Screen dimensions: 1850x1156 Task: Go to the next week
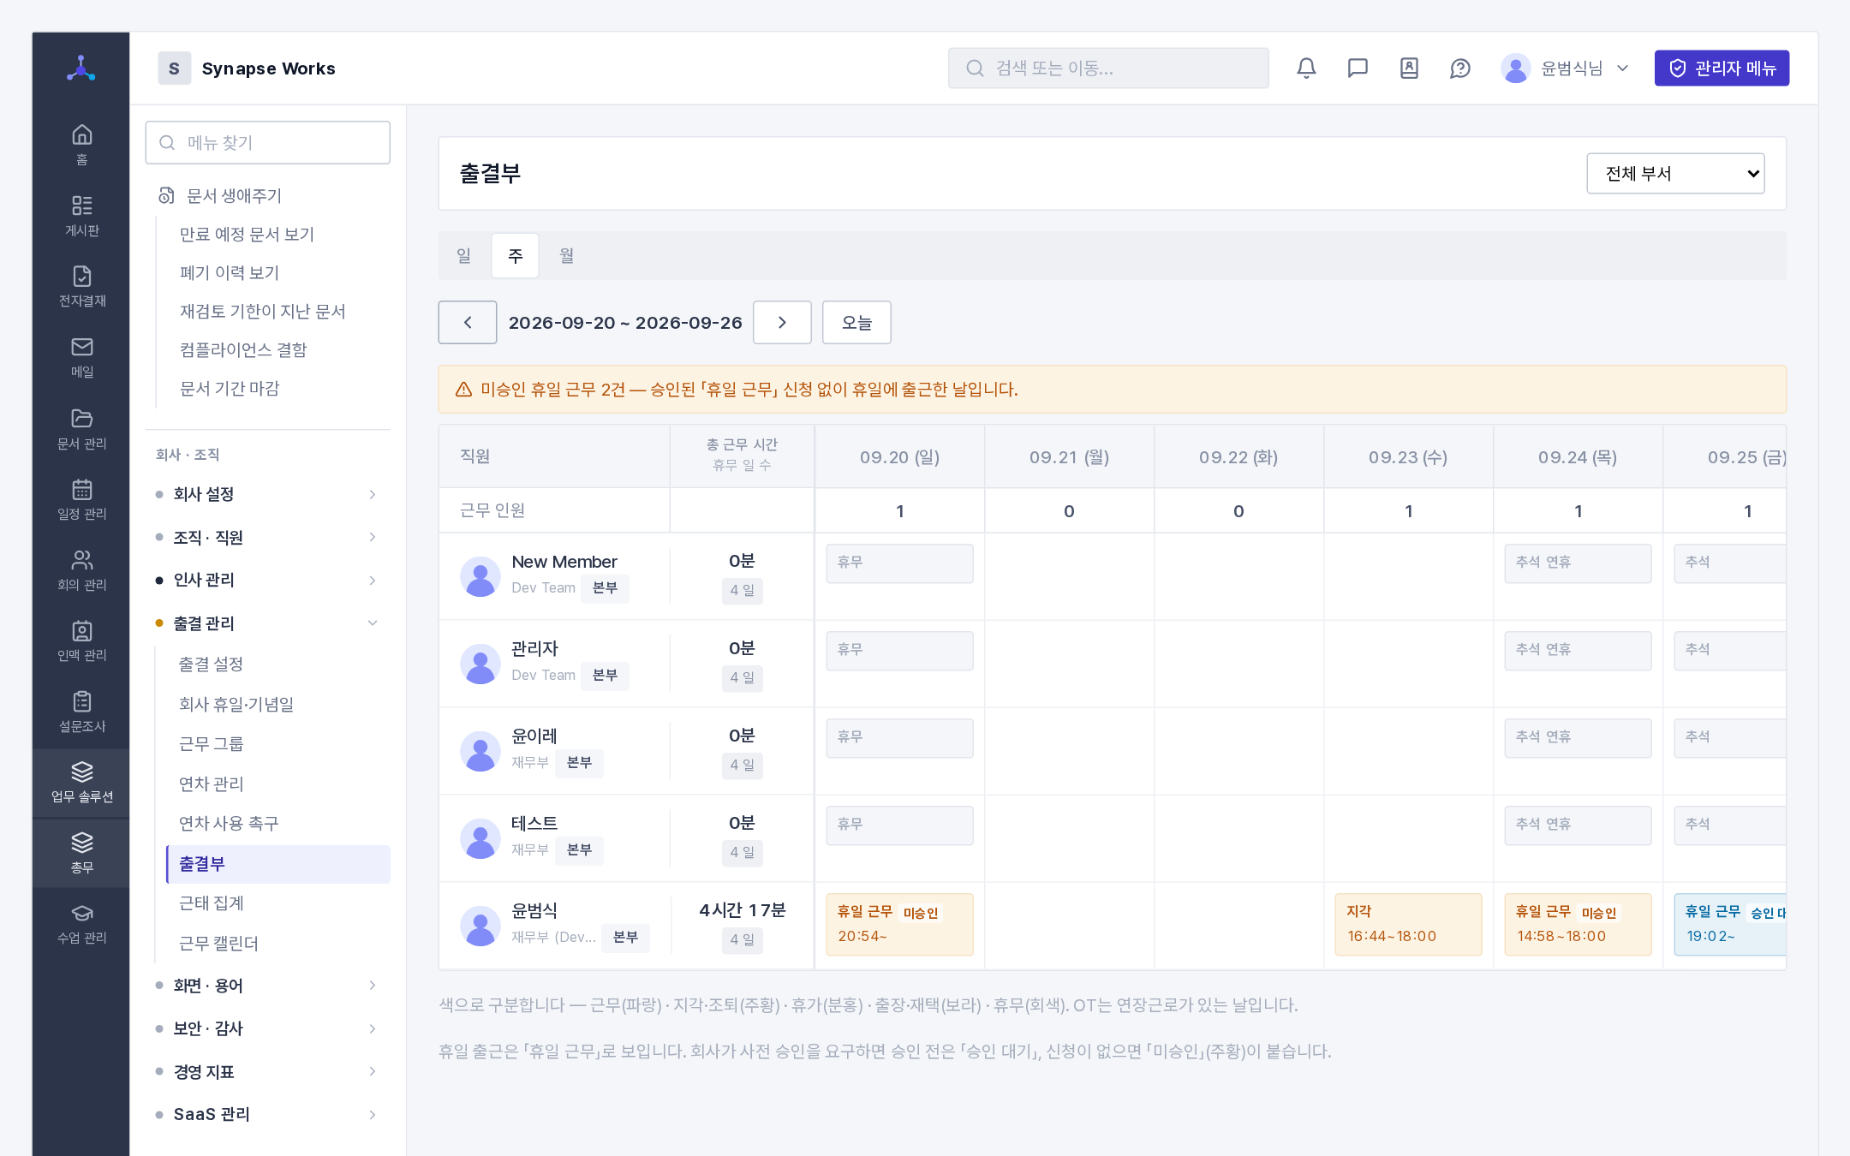(x=782, y=322)
